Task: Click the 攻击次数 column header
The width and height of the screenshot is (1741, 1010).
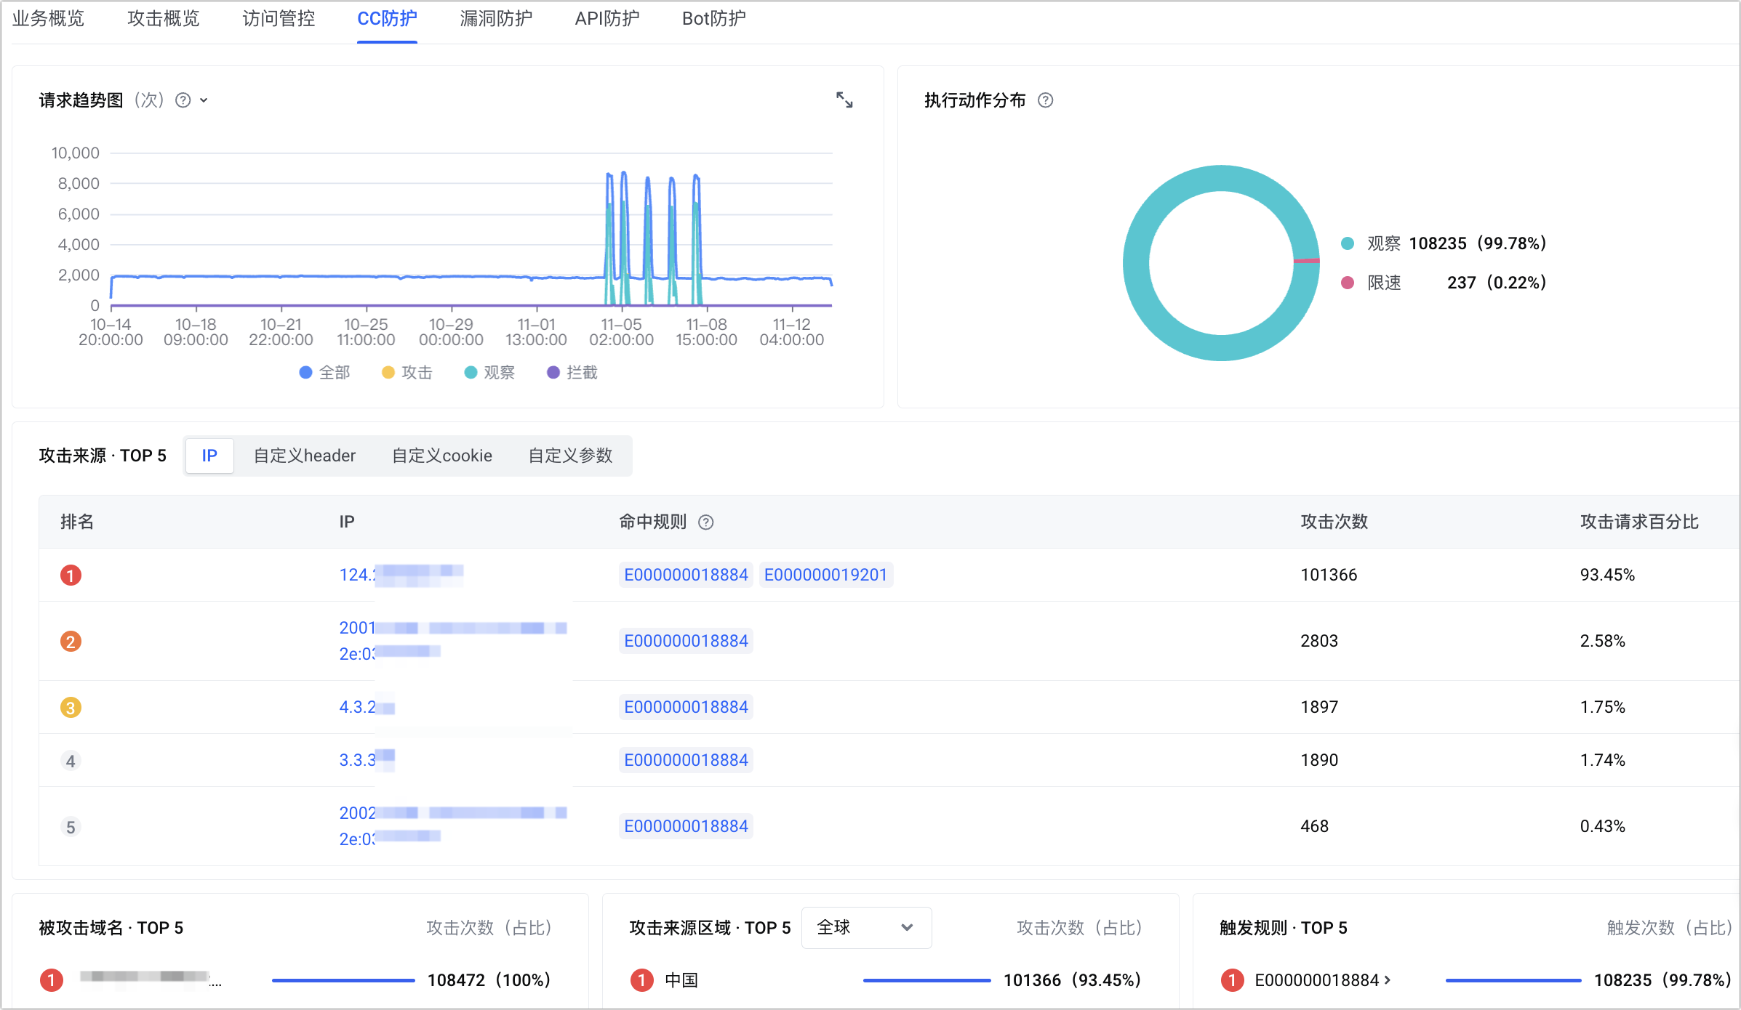Action: coord(1334,522)
